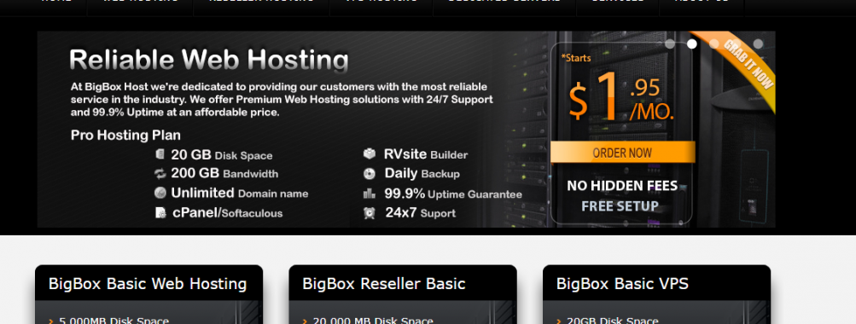
Task: Click the Reliable Web Hosting headline
Action: [x=209, y=60]
